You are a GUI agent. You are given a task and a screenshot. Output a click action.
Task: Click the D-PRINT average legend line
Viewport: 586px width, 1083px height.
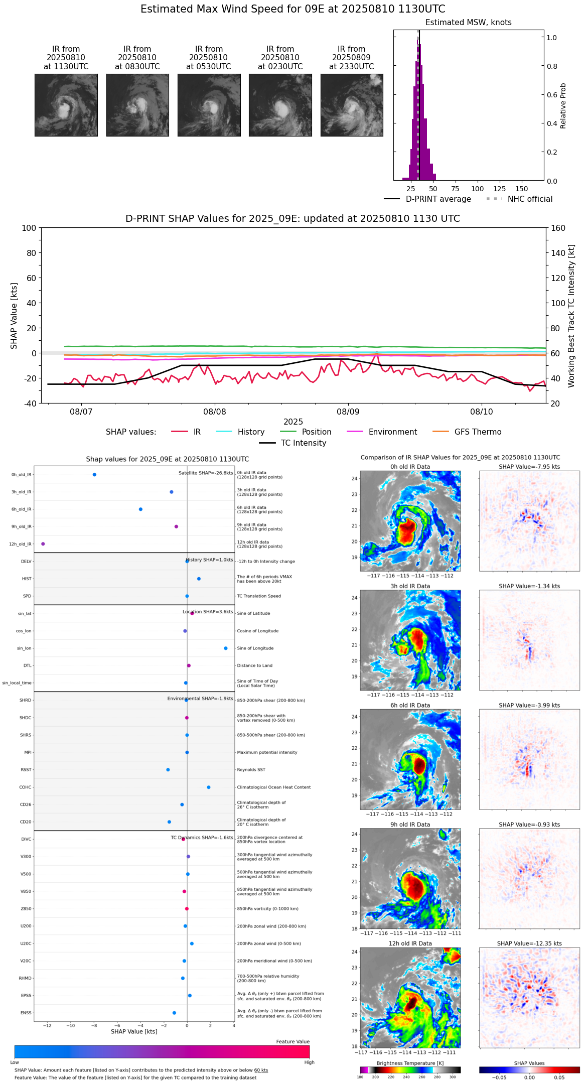click(392, 199)
